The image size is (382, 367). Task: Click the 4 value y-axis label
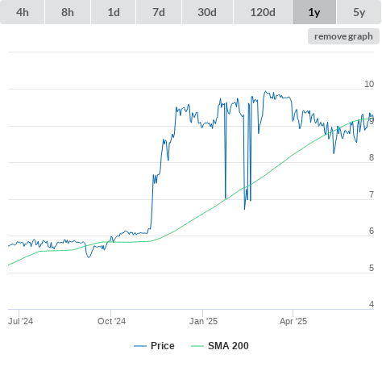(x=372, y=304)
